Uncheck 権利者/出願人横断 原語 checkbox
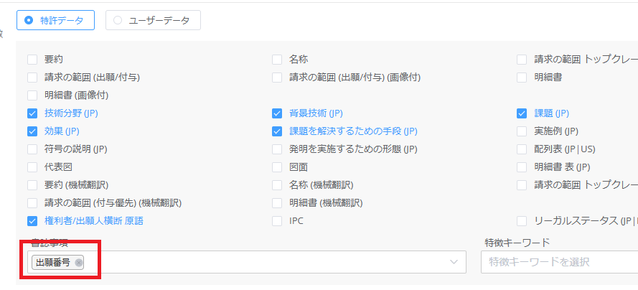The height and width of the screenshot is (290, 638). pyautogui.click(x=32, y=221)
